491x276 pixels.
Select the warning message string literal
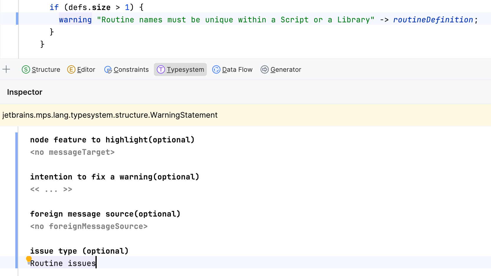coord(236,19)
